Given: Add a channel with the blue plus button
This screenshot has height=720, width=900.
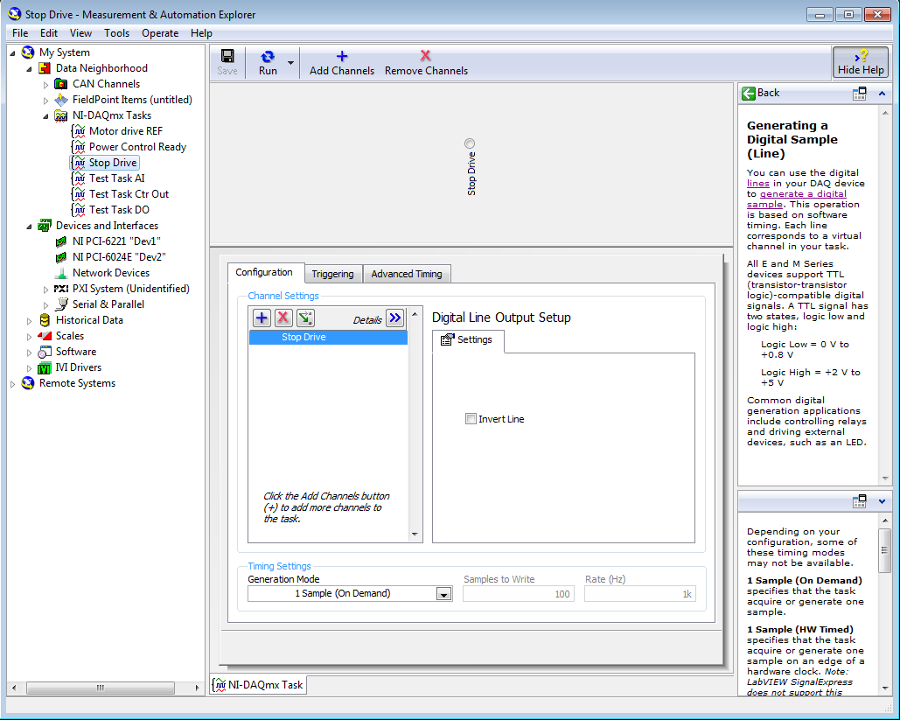Looking at the screenshot, I should (x=262, y=318).
